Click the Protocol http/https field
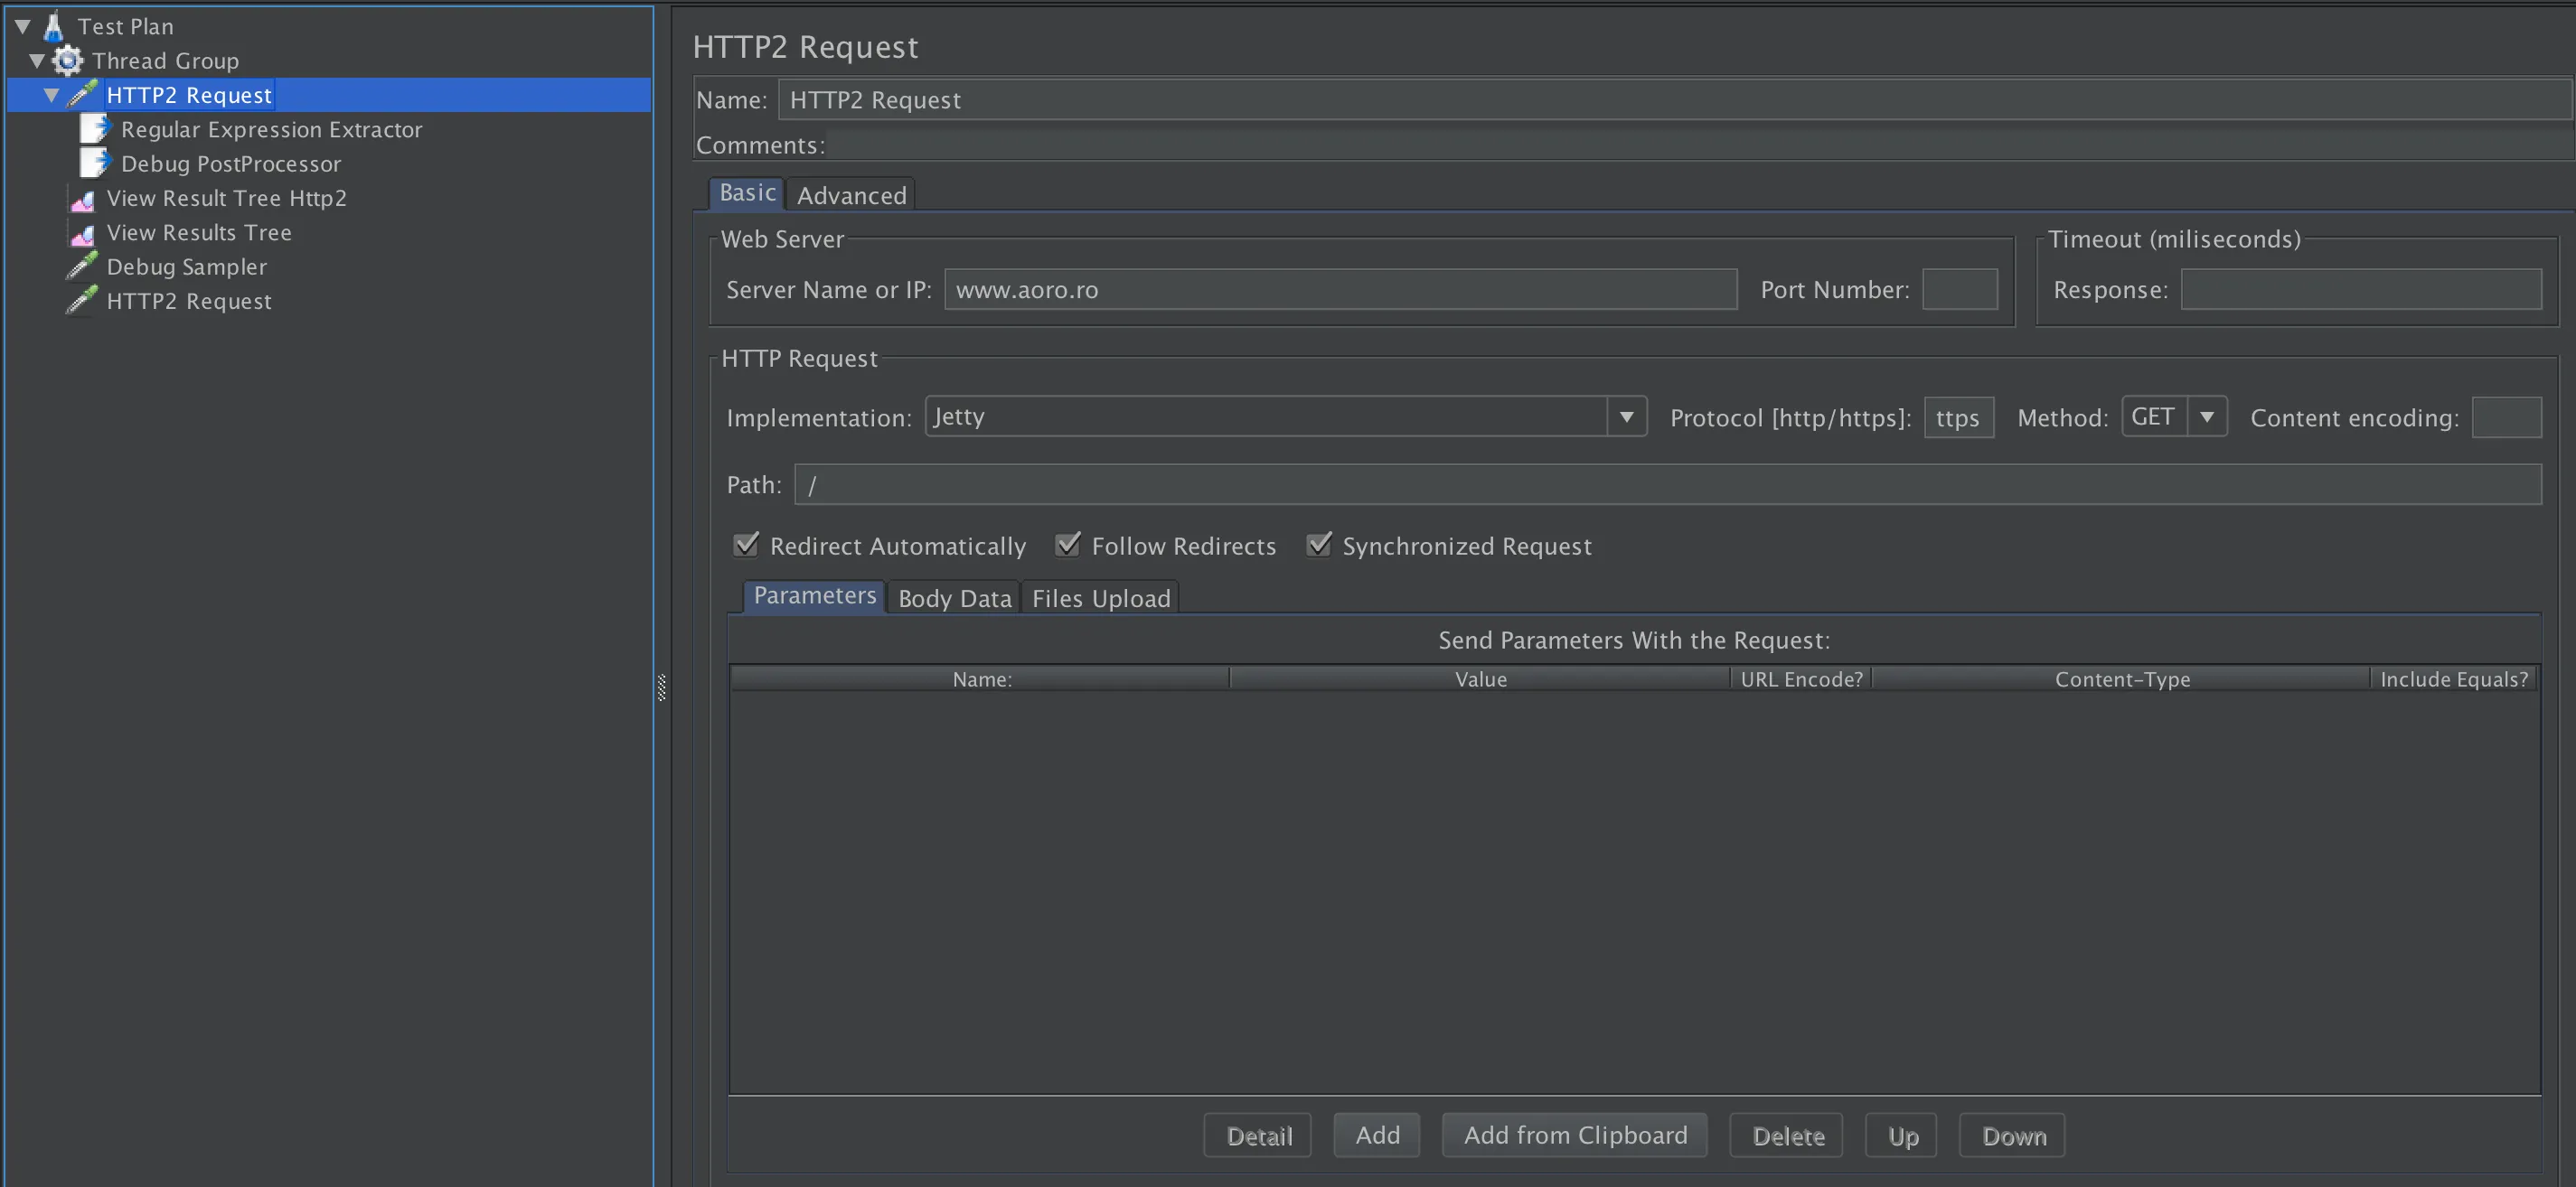This screenshot has height=1187, width=2576. click(x=1959, y=417)
